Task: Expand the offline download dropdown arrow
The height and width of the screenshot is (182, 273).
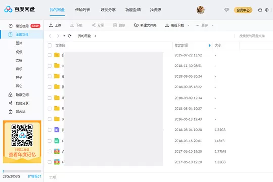Action: point(188,25)
